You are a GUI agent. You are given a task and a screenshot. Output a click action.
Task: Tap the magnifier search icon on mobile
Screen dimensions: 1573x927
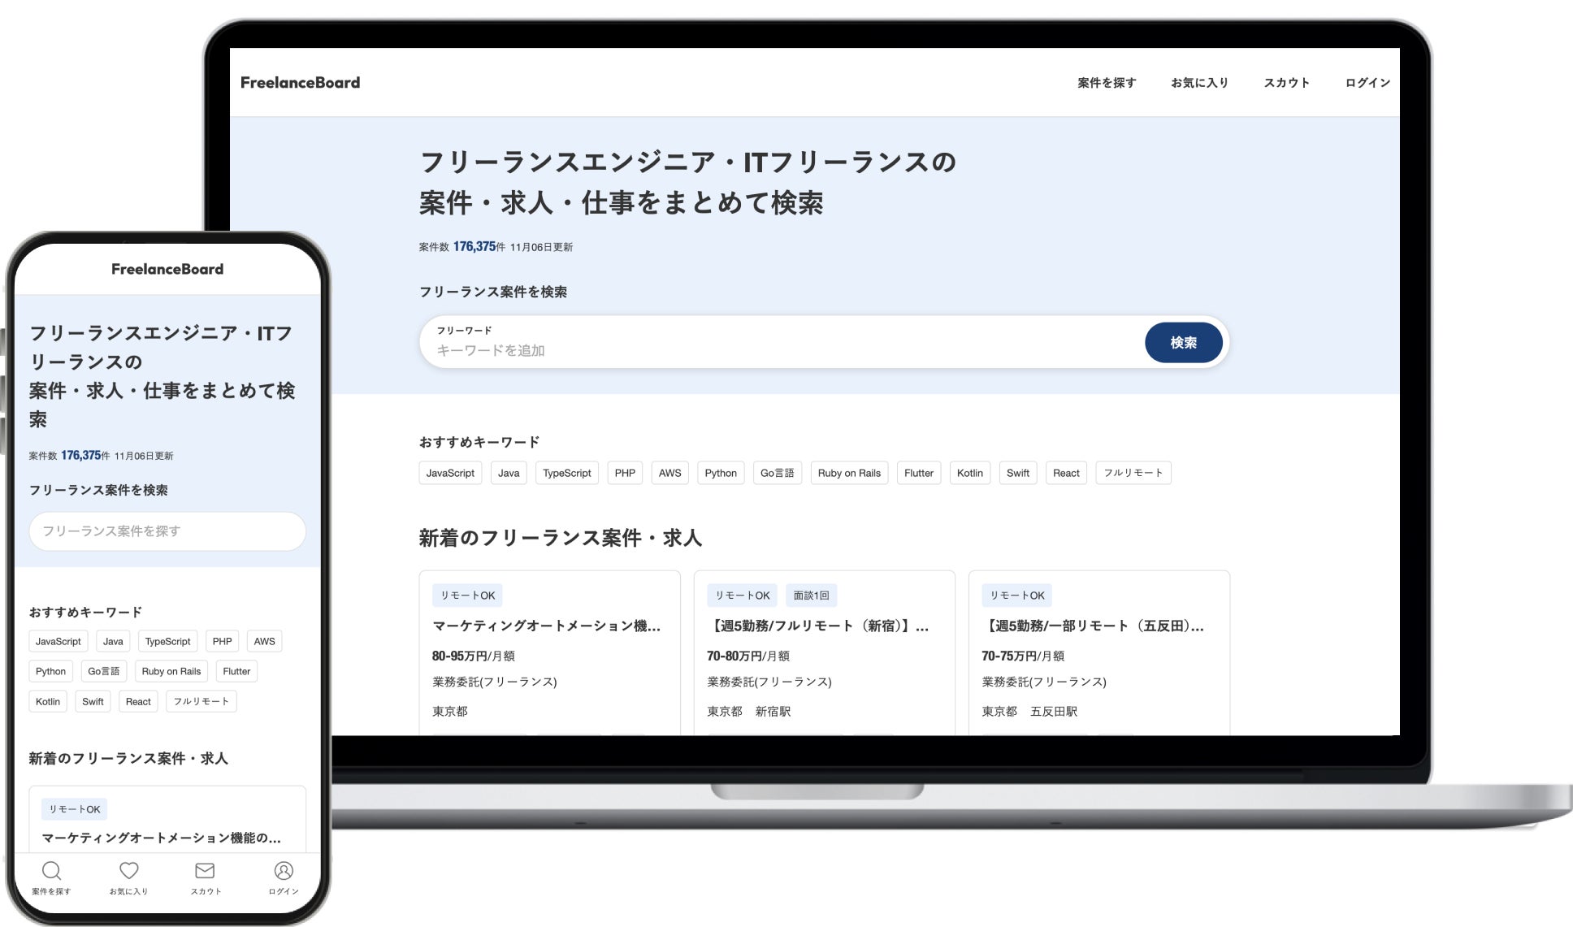pos(51,872)
